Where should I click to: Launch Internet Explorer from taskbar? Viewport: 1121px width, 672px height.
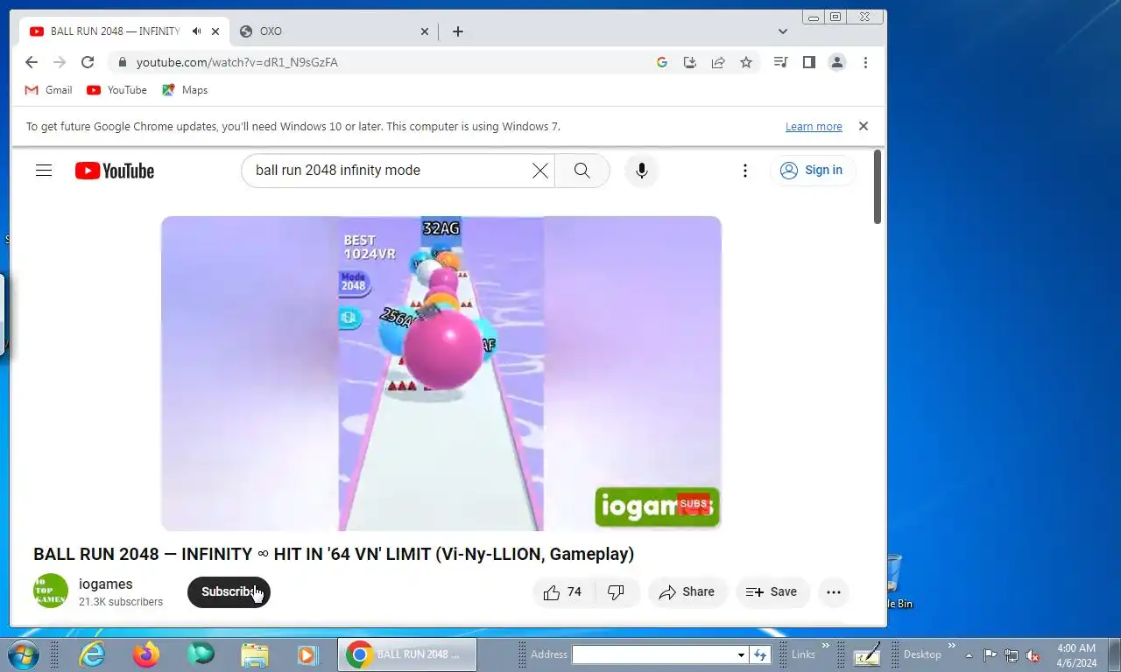tap(92, 654)
